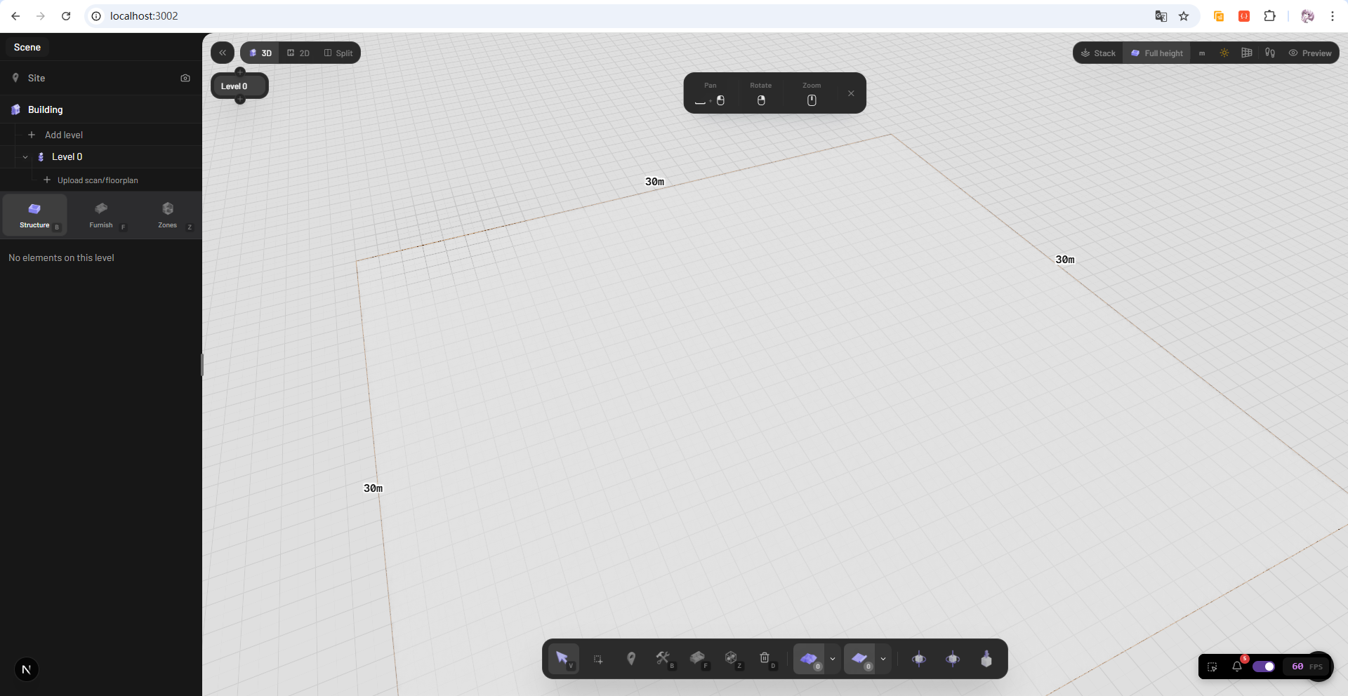Toggle the grid display icon in top toolbar

[1247, 53]
